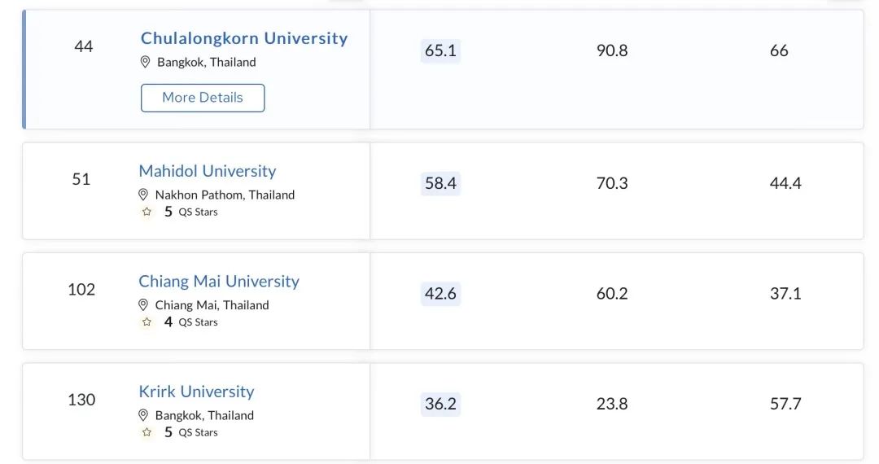Click the location pin beside Bangkok under Chulalongkorn
This screenshot has height=464, width=879.
[146, 62]
